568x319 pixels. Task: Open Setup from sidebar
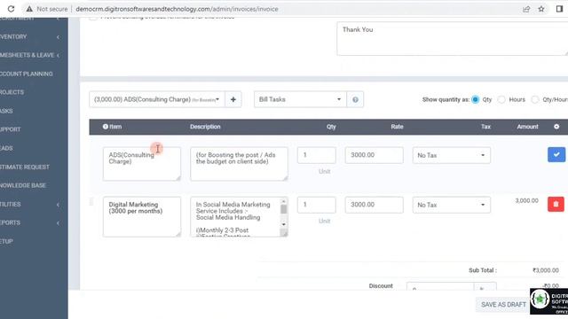(x=6, y=241)
